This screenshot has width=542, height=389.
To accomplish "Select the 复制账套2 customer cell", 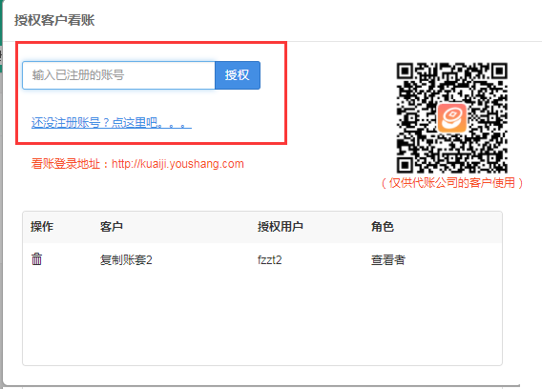I will (x=126, y=259).
